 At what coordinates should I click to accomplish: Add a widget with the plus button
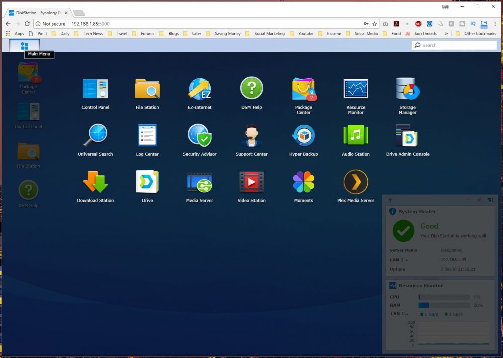click(390, 200)
